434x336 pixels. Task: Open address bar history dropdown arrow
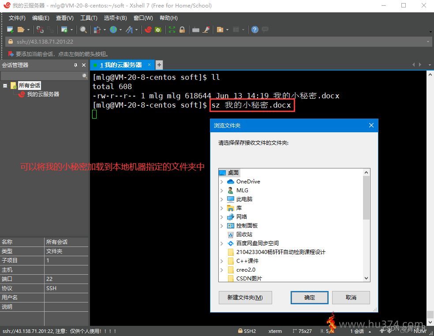pyautogui.click(x=428, y=42)
